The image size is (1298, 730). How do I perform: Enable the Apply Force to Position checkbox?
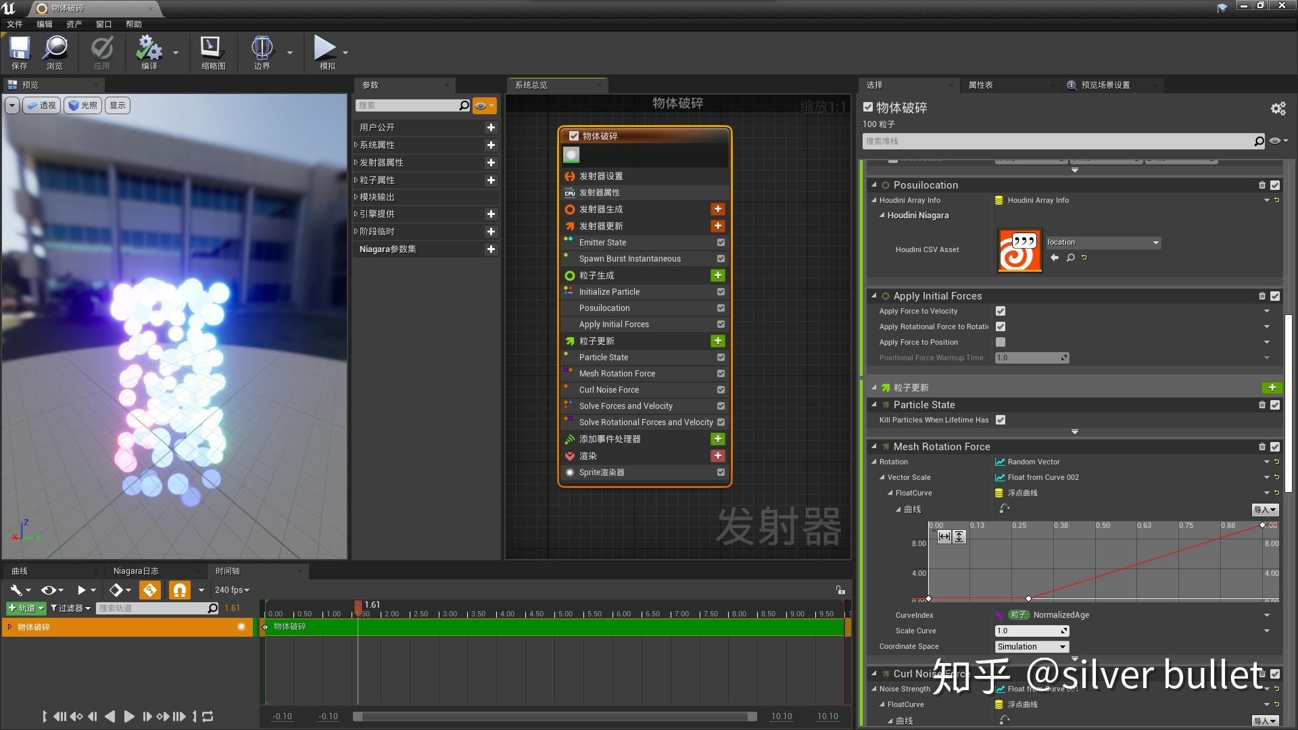pyautogui.click(x=1000, y=342)
